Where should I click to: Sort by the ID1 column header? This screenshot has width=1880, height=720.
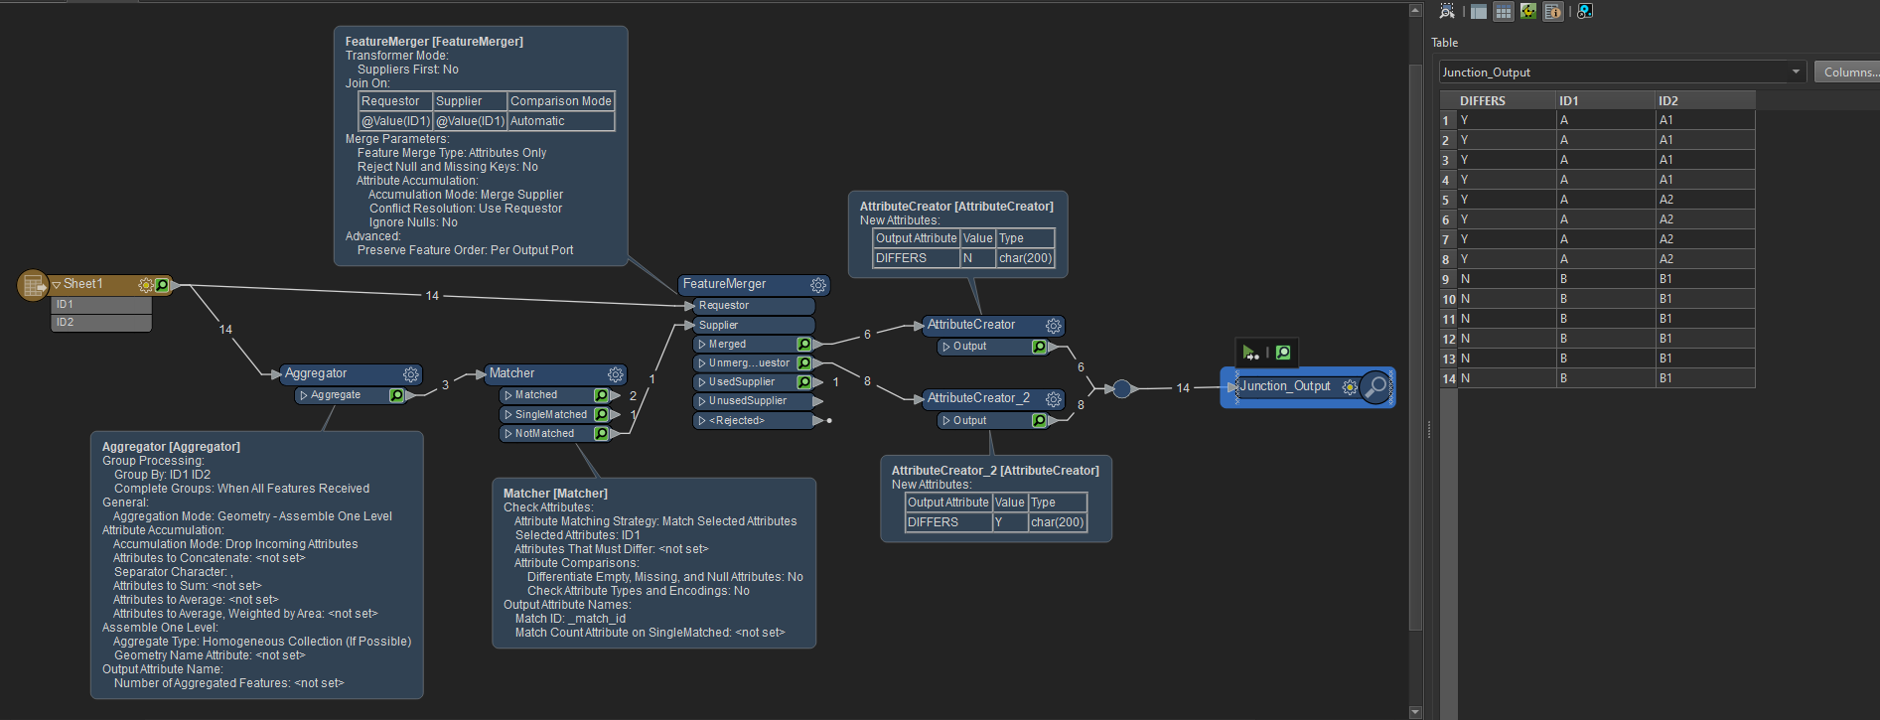tap(1605, 100)
